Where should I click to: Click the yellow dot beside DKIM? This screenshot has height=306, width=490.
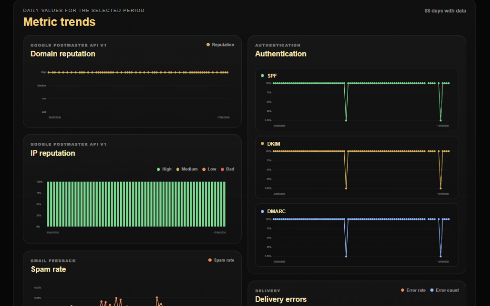click(x=262, y=144)
